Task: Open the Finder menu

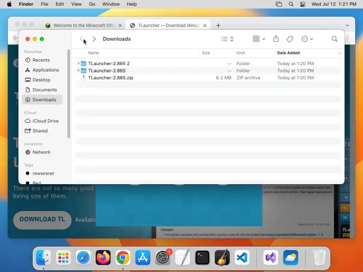Action: tap(26, 4)
